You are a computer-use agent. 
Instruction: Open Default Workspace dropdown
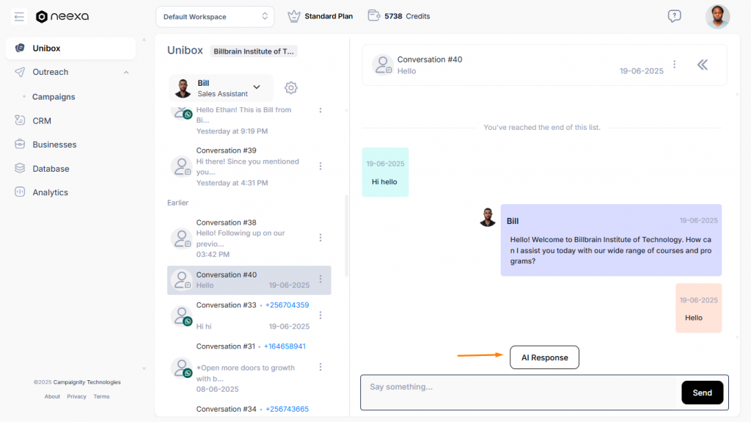[x=215, y=16]
